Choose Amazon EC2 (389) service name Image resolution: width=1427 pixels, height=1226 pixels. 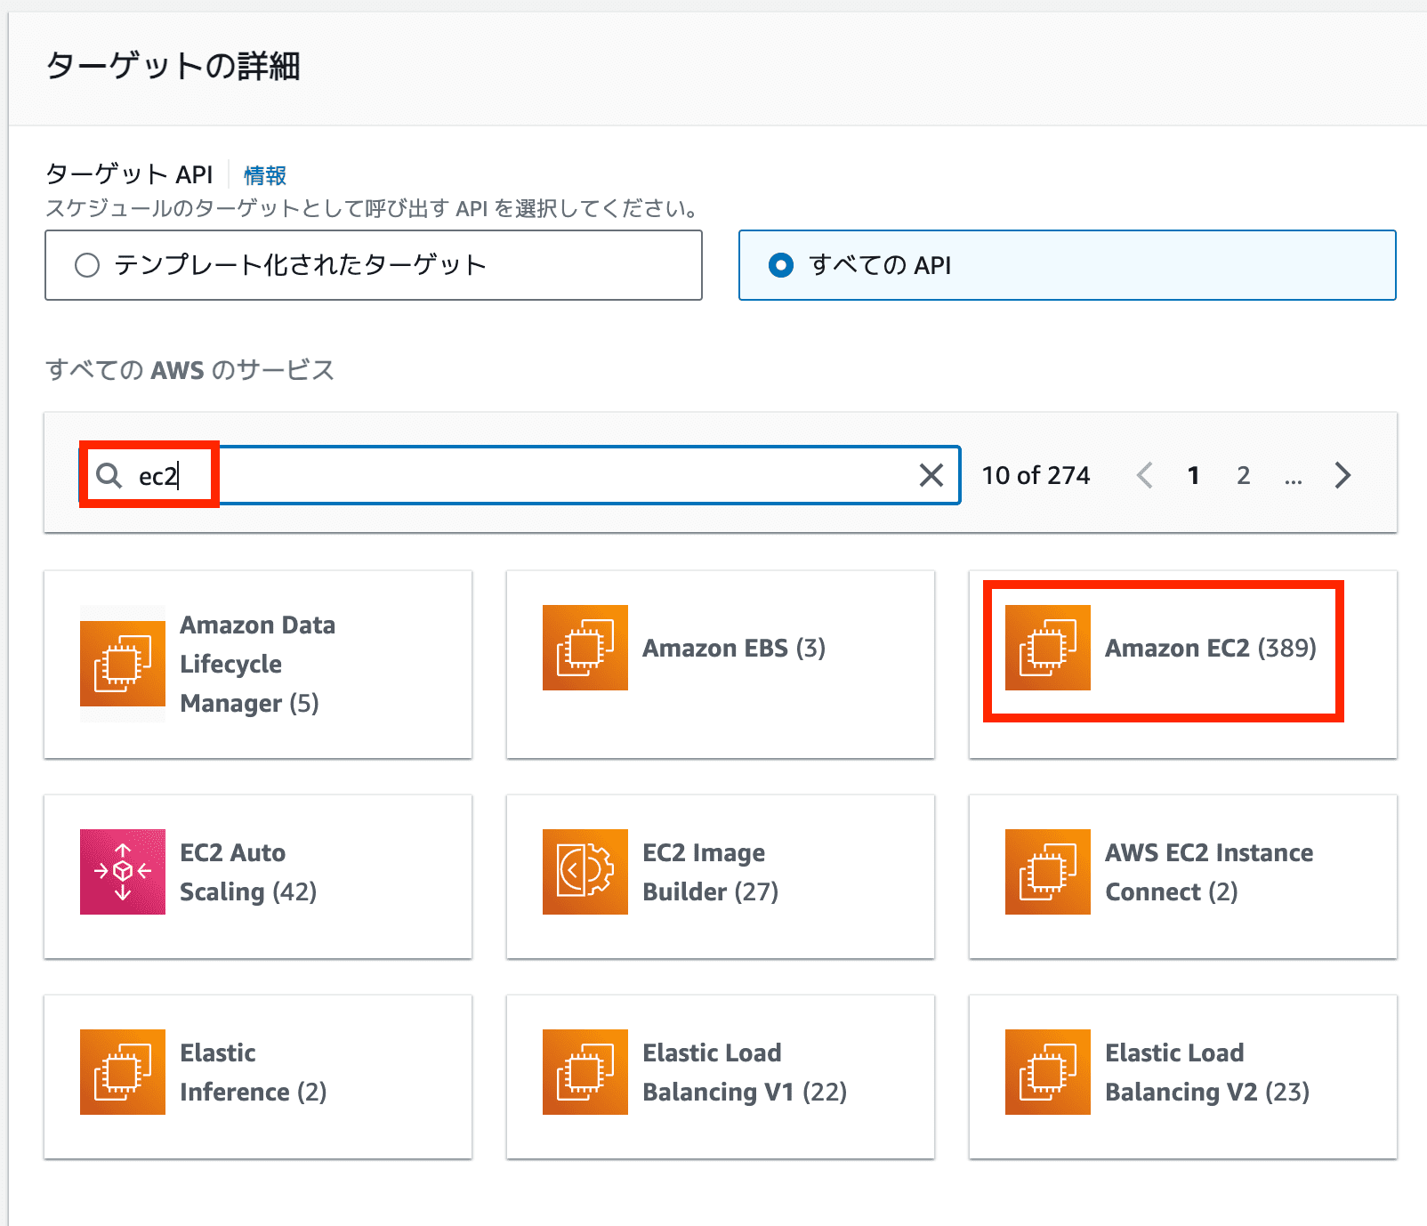[1211, 648]
